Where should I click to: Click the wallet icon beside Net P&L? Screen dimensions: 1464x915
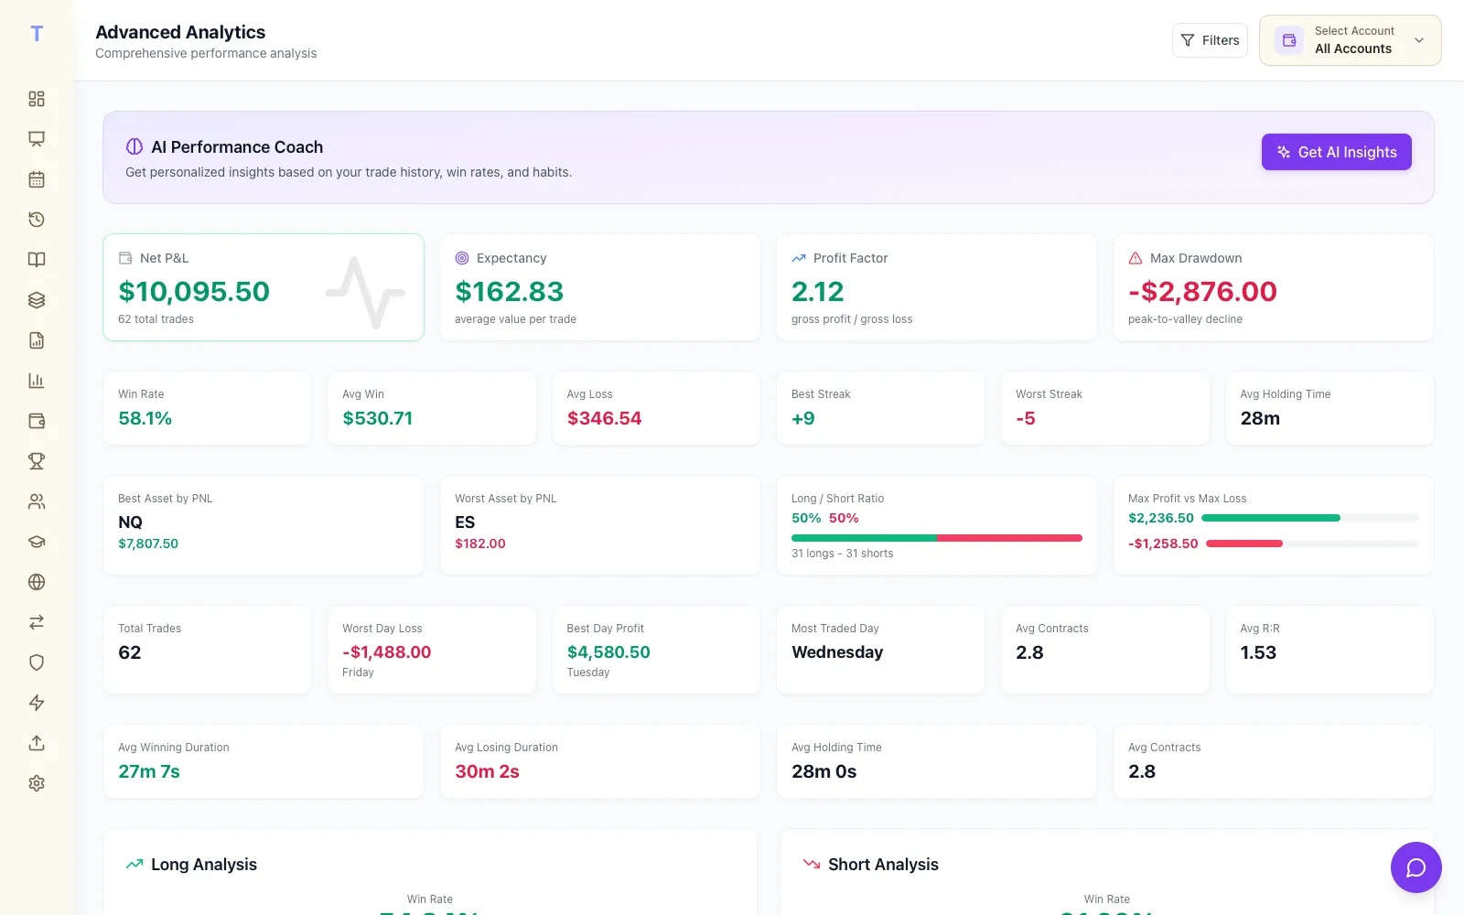[x=125, y=258]
